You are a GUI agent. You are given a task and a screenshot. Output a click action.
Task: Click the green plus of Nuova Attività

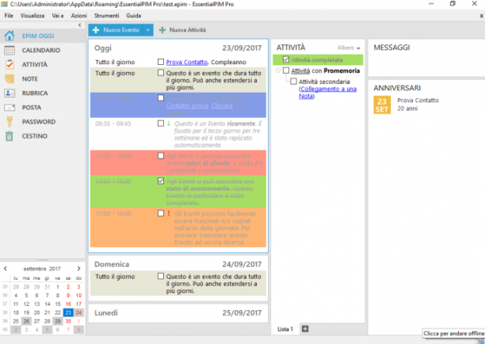click(x=162, y=30)
